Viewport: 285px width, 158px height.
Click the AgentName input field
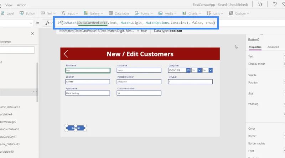tap(88, 93)
